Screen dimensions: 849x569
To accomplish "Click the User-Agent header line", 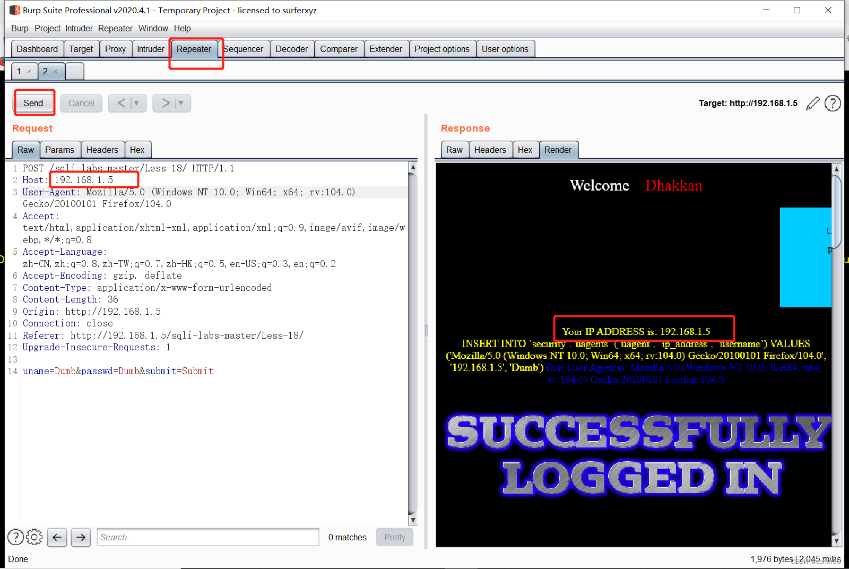I will click(x=189, y=198).
